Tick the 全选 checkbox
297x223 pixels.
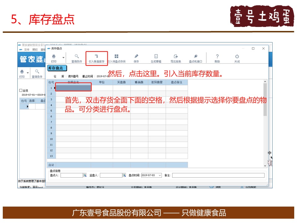click(21, 90)
